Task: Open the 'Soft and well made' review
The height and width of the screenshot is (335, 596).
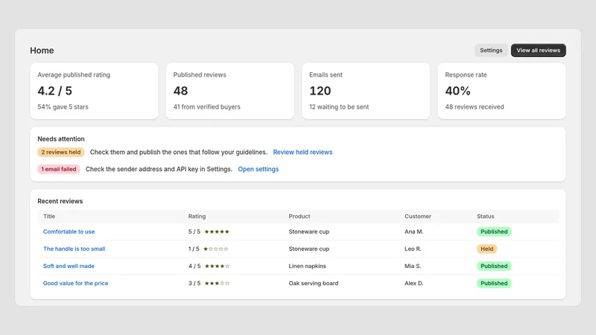Action: (69, 266)
